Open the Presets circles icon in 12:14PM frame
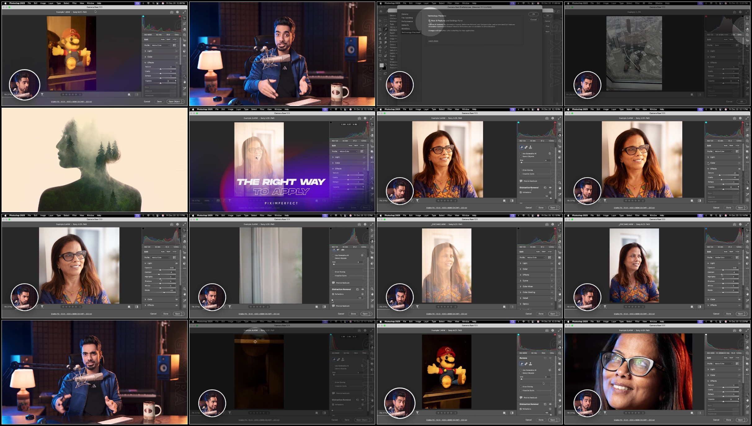The image size is (752, 426). tap(747, 263)
